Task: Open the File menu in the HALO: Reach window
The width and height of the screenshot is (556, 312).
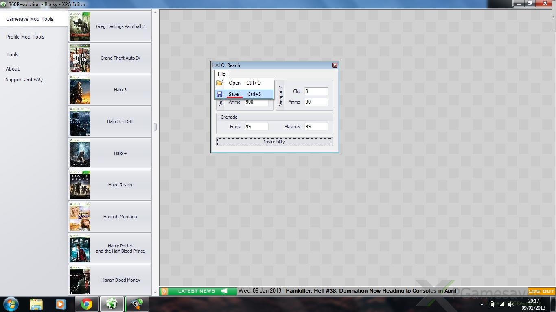Action: (x=221, y=74)
